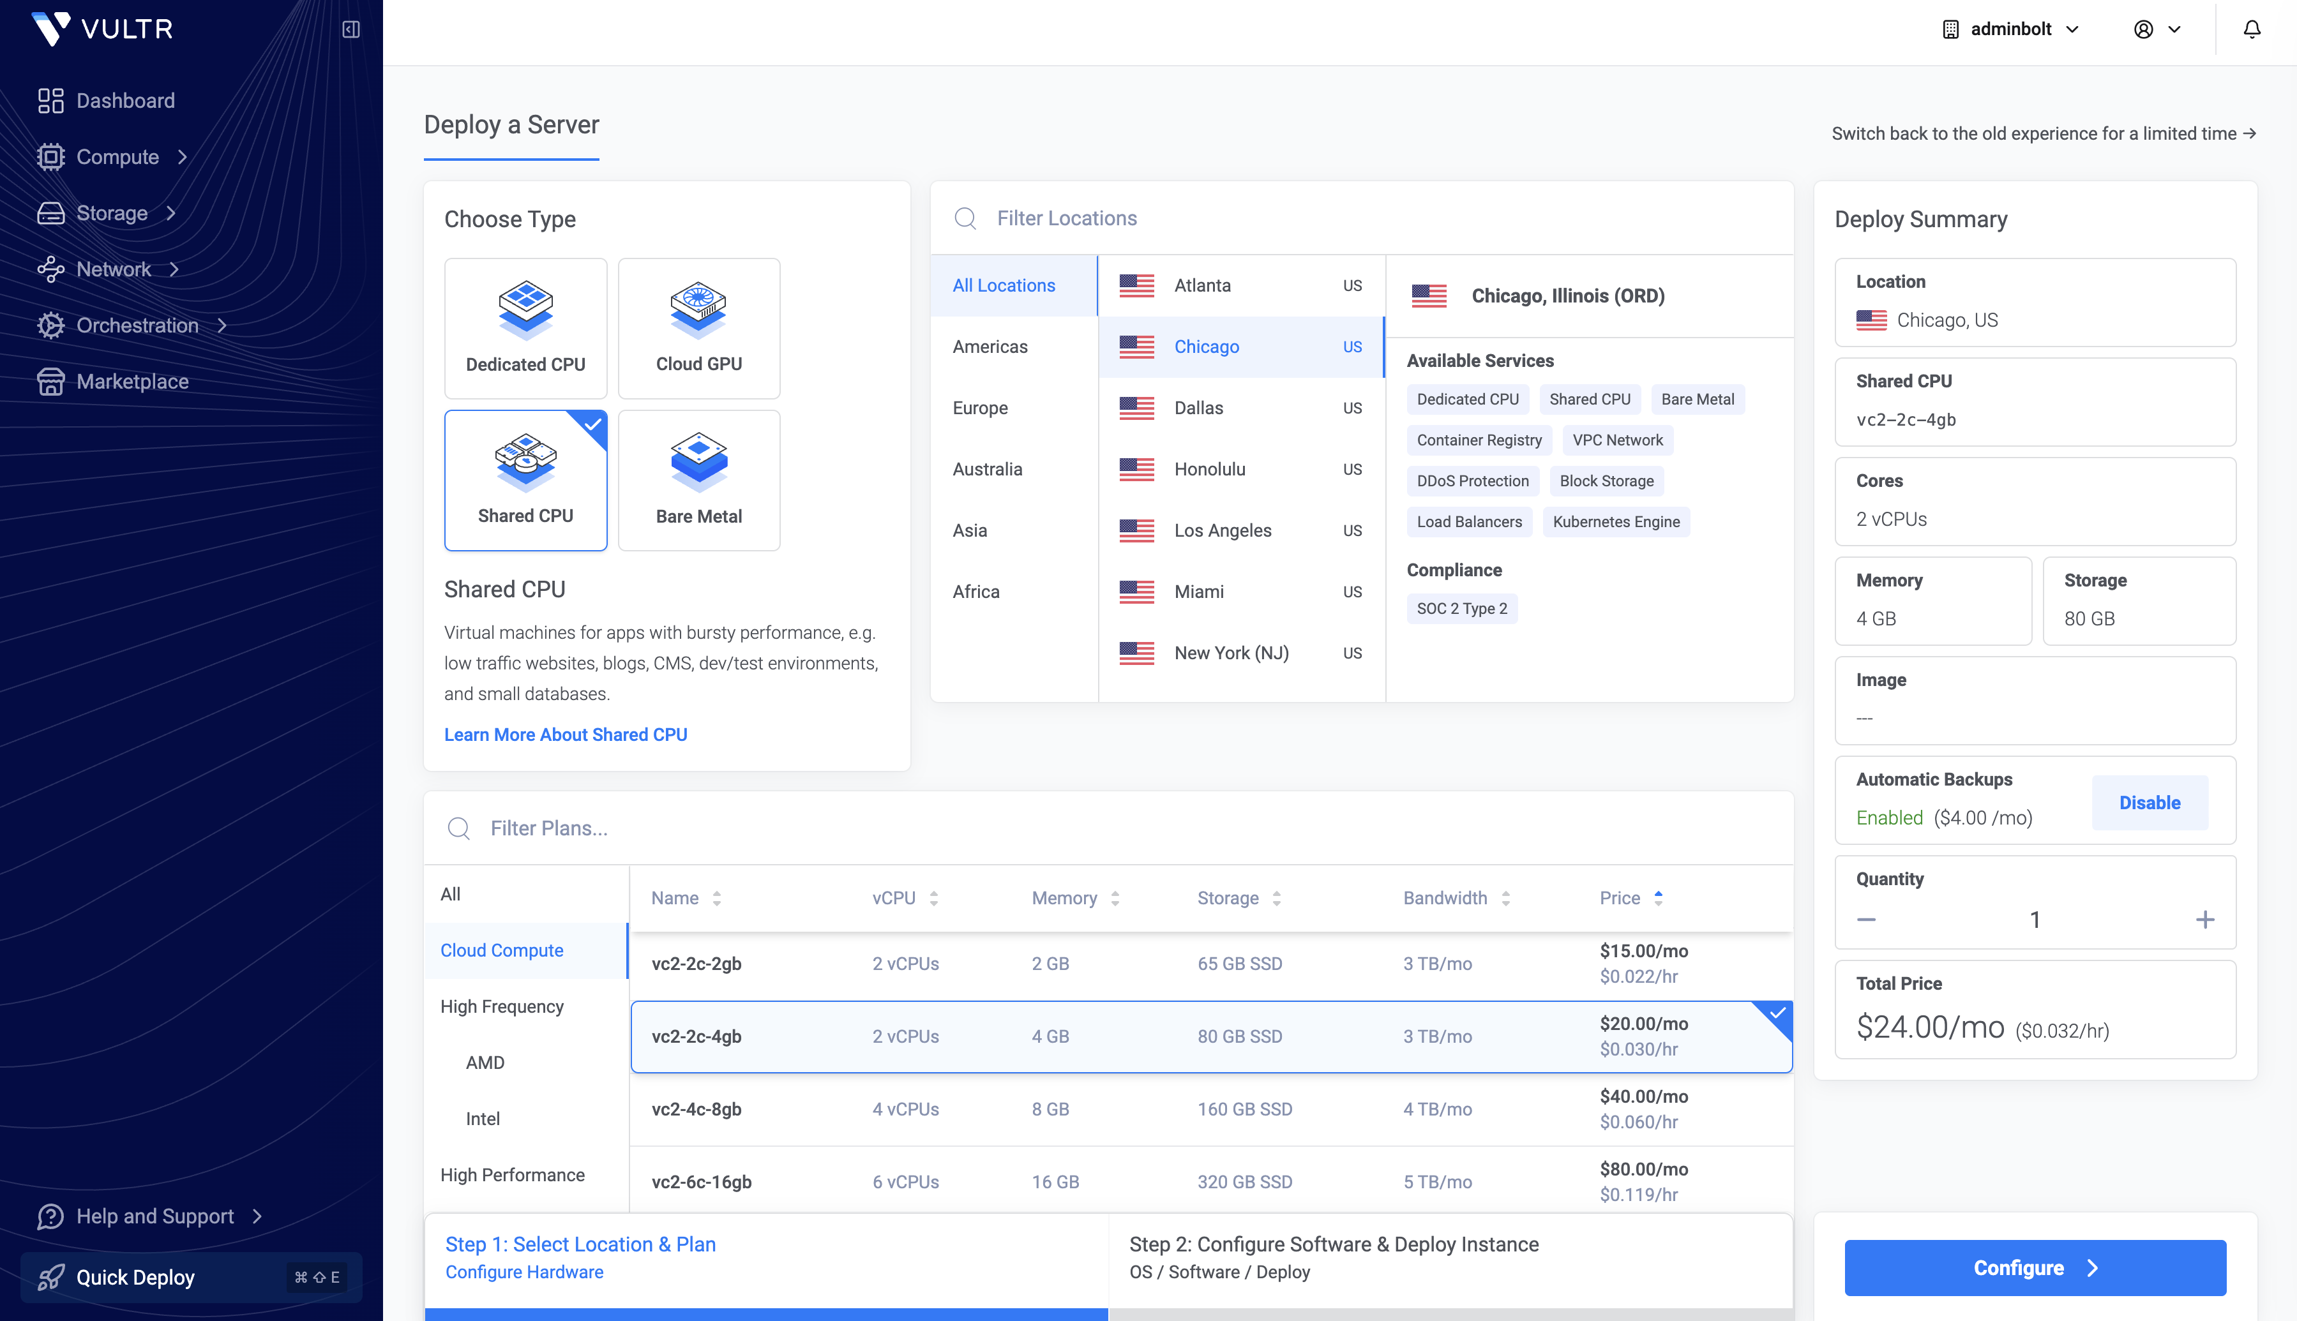Image resolution: width=2297 pixels, height=1321 pixels.
Task: Expand the Network sidebar menu
Action: pyautogui.click(x=108, y=269)
